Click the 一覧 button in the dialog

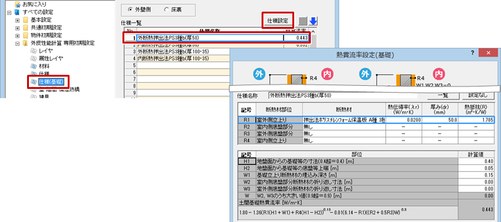coord(443,95)
